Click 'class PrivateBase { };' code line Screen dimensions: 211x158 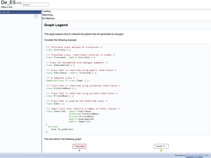(60, 96)
